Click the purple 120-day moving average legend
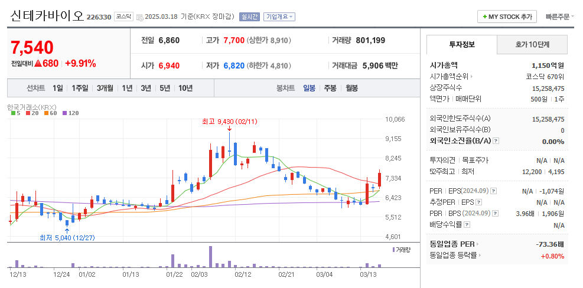583x288 pixels. 70,113
